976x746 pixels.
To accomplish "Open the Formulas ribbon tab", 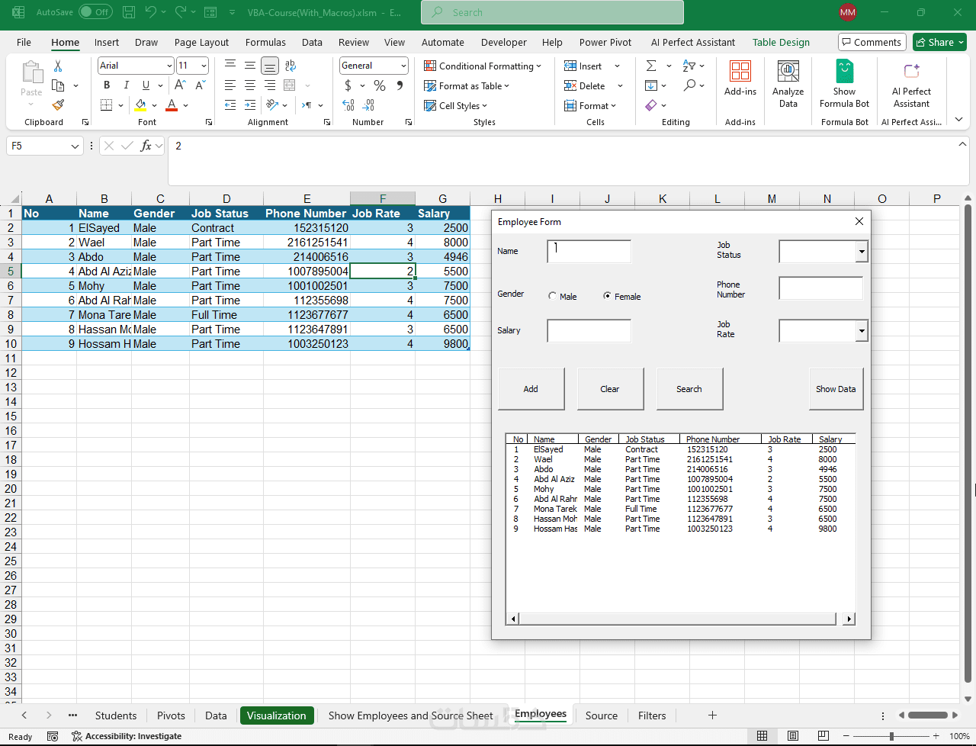I will (265, 43).
